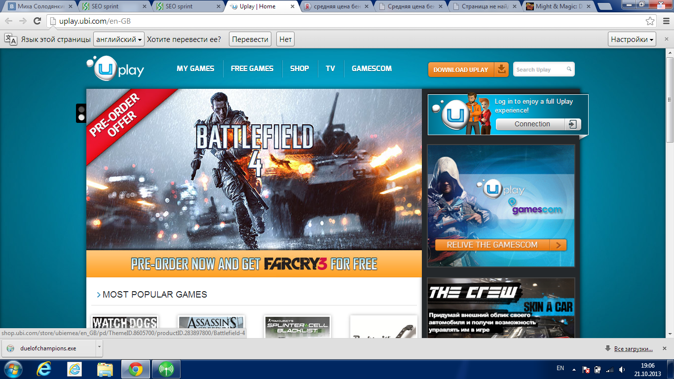This screenshot has height=379, width=674.
Task: Switch to the 'Страница не най' tab
Action: pos(485,7)
